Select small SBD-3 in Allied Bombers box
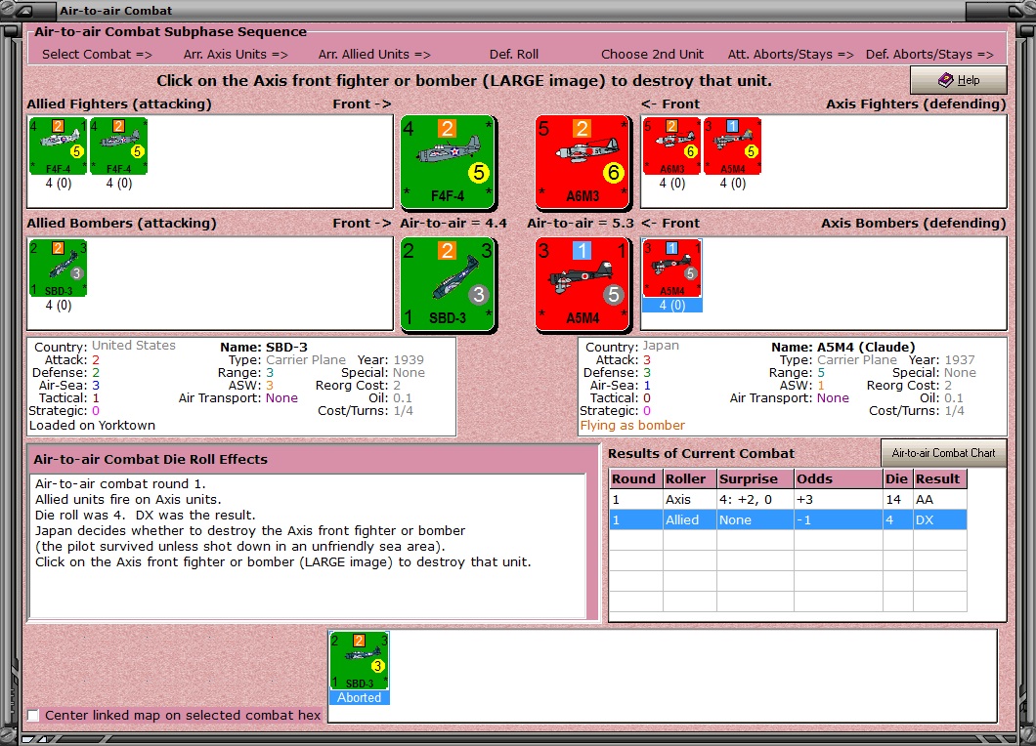This screenshot has height=746, width=1036. tap(58, 268)
